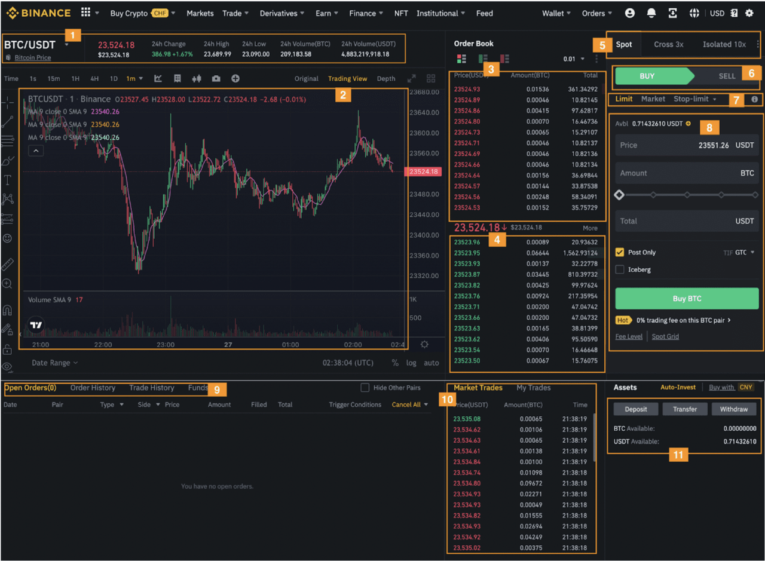Open the language globe icon
The image size is (765, 561).
[x=694, y=13]
